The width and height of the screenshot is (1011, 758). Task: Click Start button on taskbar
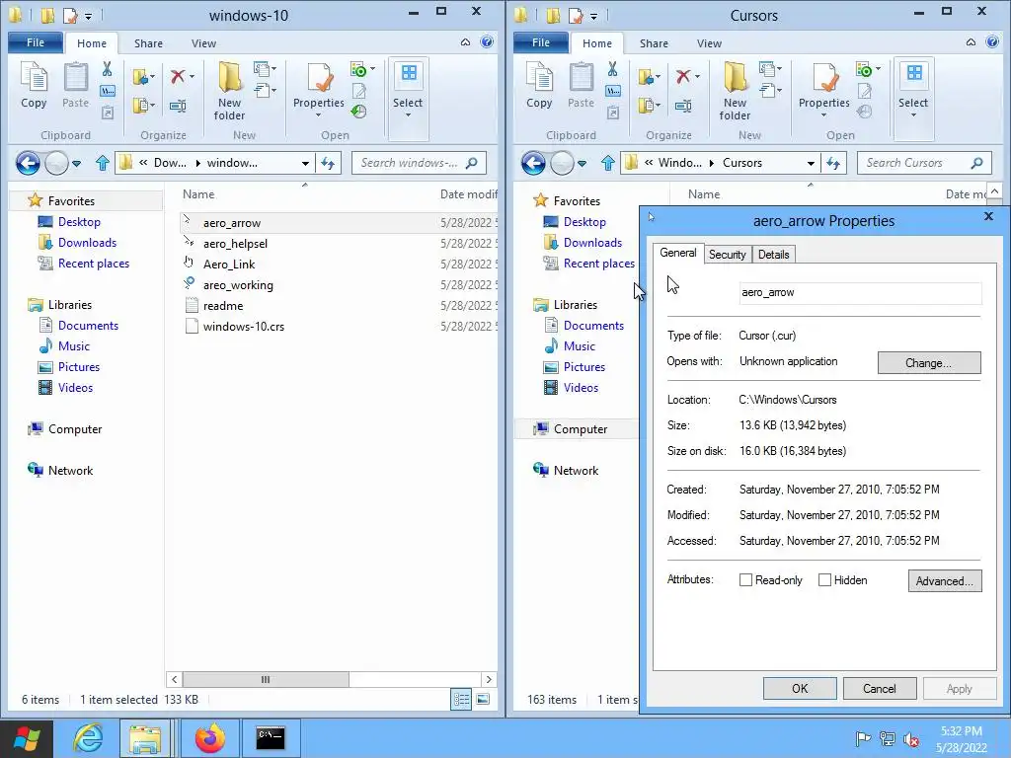tap(27, 738)
